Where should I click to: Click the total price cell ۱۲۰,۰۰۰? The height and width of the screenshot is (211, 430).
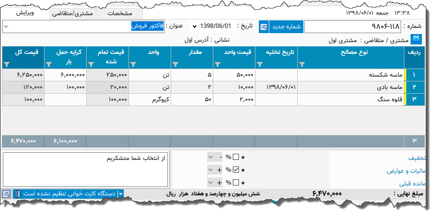pos(23,88)
